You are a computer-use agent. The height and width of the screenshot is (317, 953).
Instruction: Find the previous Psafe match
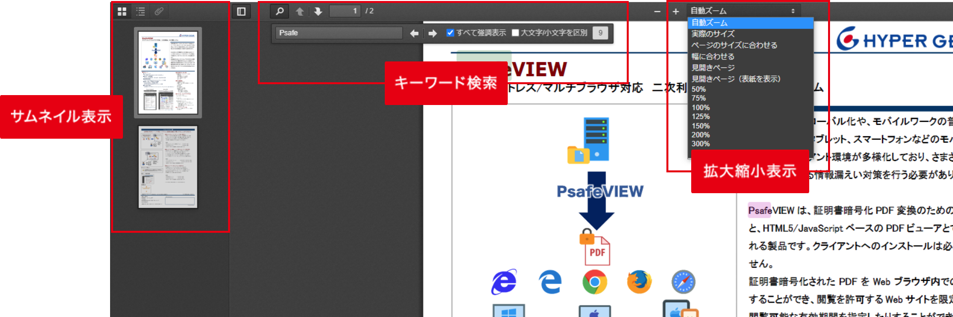(414, 33)
